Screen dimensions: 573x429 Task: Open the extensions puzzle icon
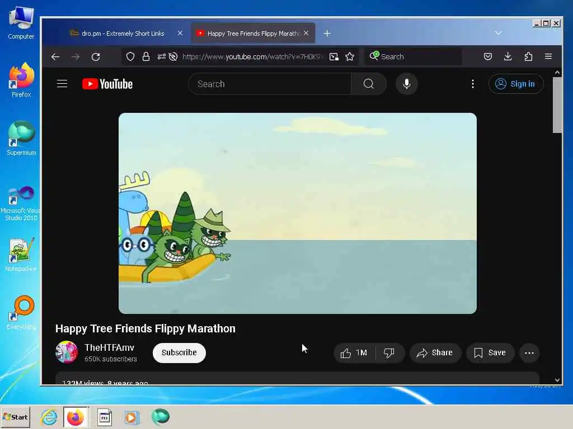pos(528,56)
